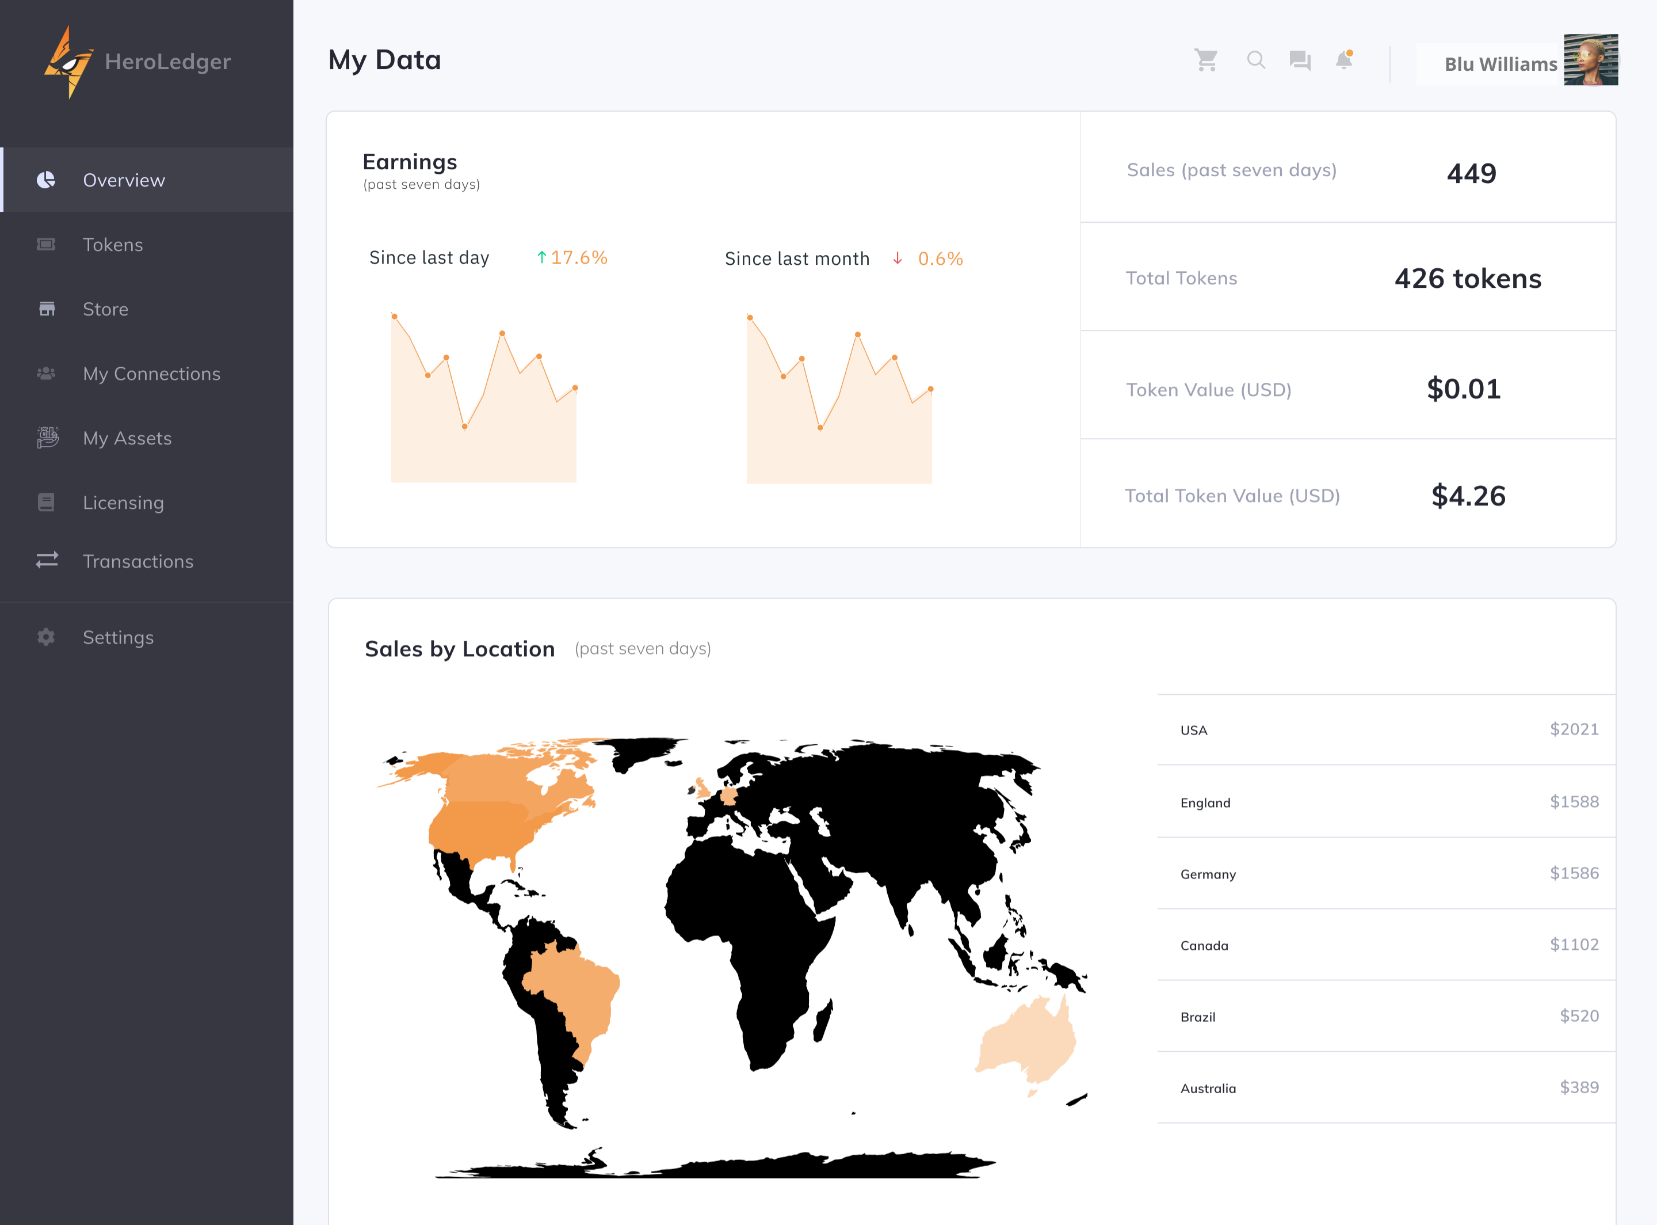Click the search magnifier icon
This screenshot has width=1657, height=1225.
tap(1255, 60)
